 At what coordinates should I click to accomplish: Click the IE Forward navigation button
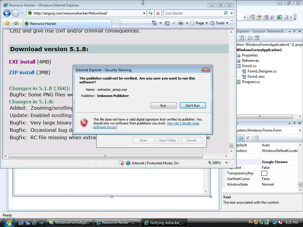click(15, 13)
